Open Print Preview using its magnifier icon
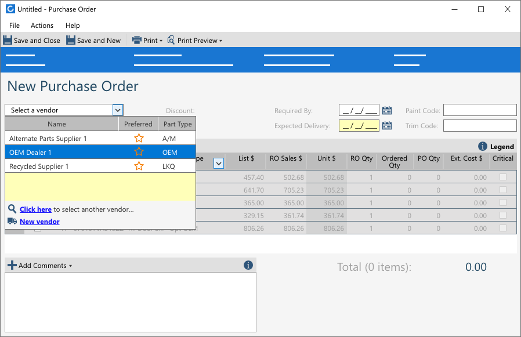The width and height of the screenshot is (521, 337). tap(171, 39)
